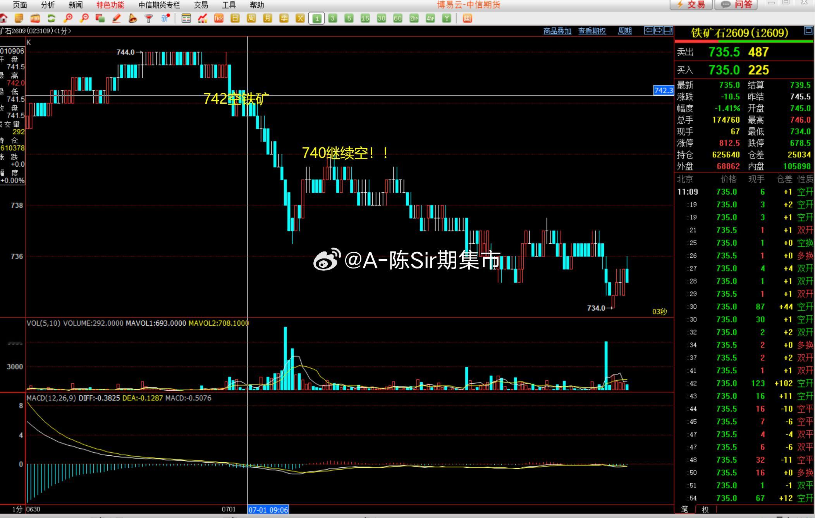Select the 5-minute period button
The image size is (815, 518).
coord(349,18)
